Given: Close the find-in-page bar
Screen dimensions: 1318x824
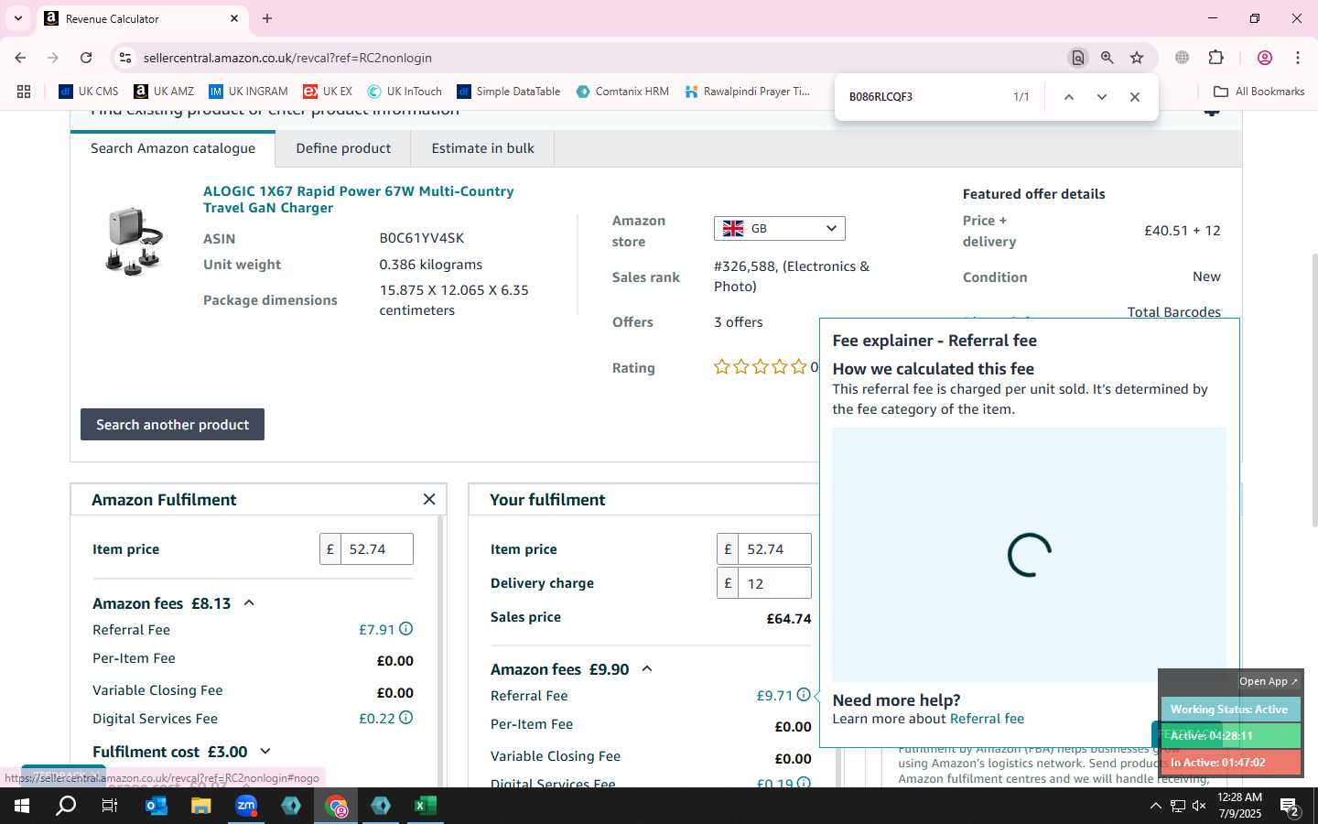Looking at the screenshot, I should pyautogui.click(x=1135, y=97).
